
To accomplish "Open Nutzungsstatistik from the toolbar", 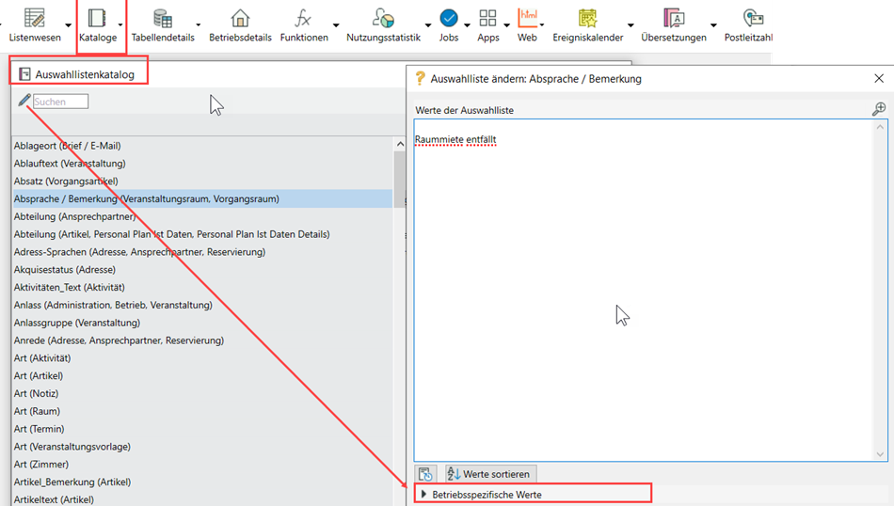I will click(x=382, y=18).
